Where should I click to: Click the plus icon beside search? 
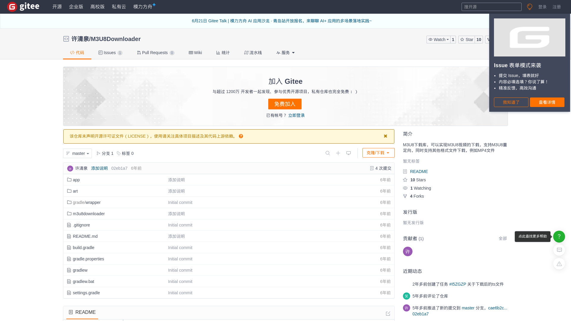338,153
